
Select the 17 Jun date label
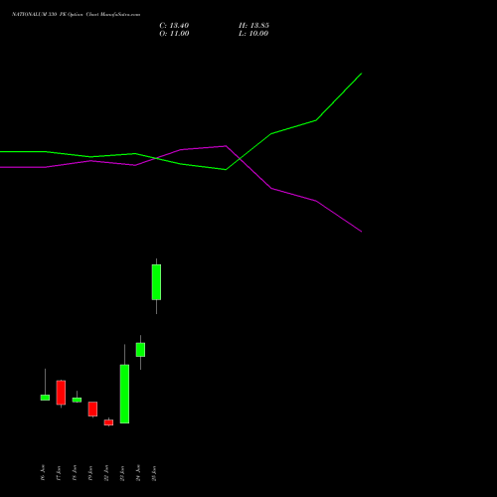point(59,472)
